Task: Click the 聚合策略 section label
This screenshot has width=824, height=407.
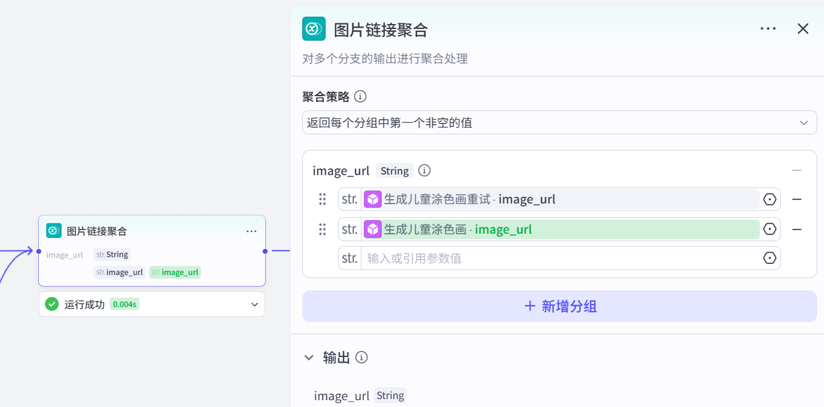Action: (326, 97)
